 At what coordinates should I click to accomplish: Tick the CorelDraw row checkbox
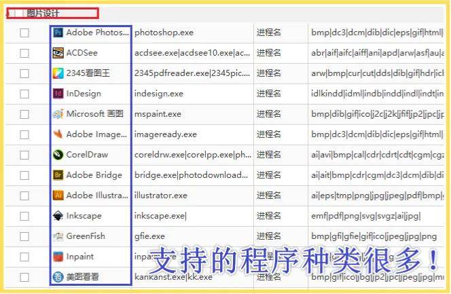pos(24,155)
